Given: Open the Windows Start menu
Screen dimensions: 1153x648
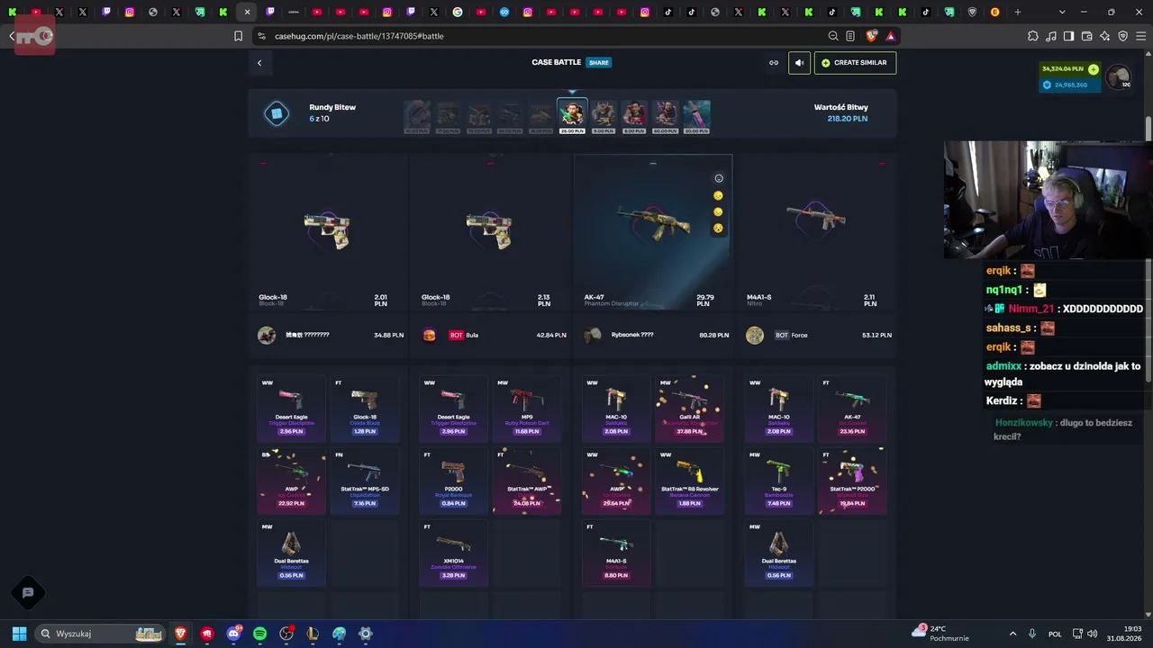Looking at the screenshot, I should [x=19, y=634].
